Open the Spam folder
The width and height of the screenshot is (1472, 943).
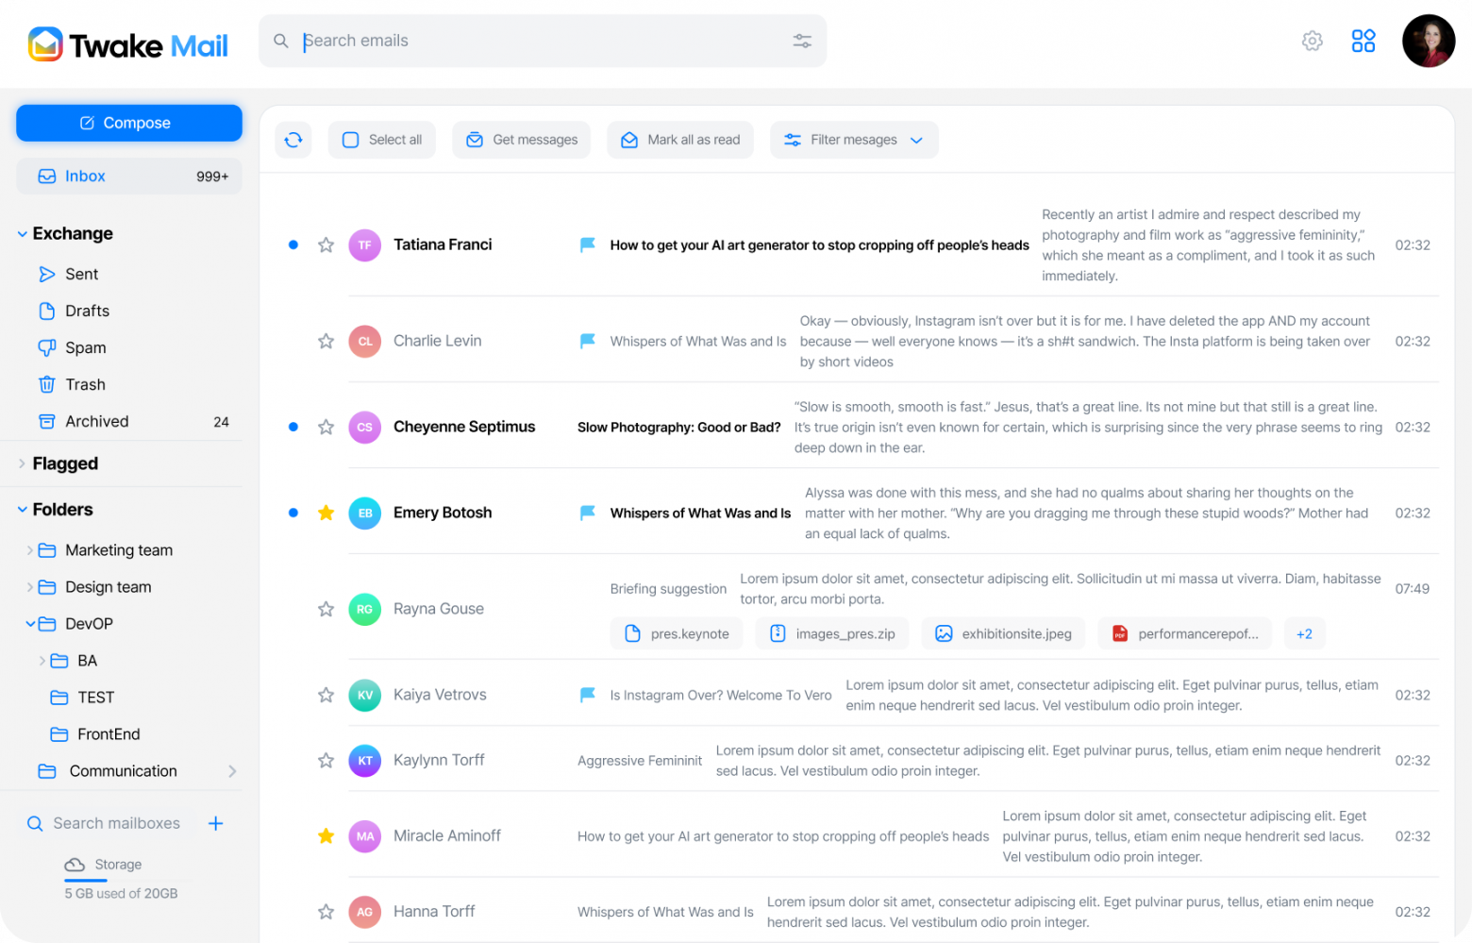tap(86, 347)
